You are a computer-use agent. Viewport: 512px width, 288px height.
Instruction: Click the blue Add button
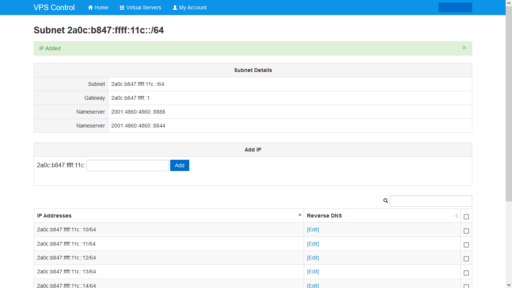click(180, 165)
